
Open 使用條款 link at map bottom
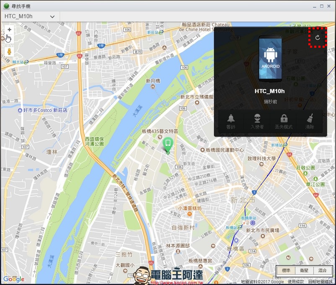296,282
